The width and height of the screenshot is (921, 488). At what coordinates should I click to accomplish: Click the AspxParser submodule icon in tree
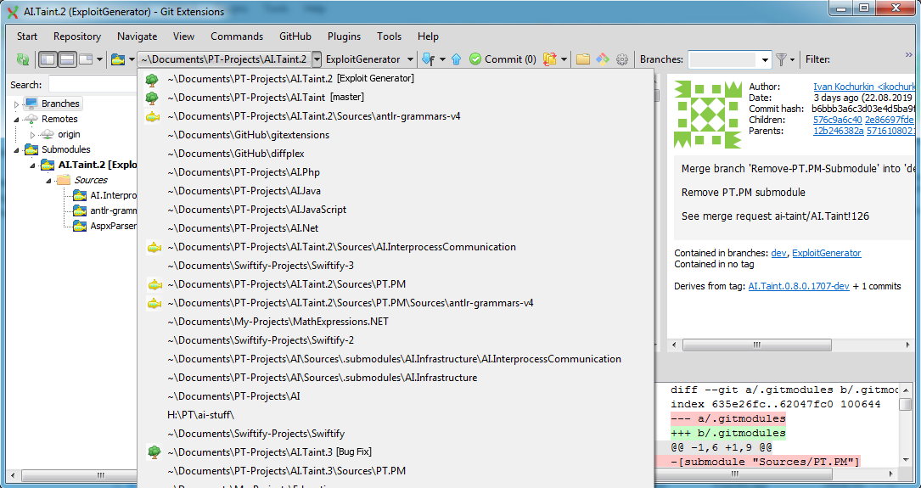[x=80, y=226]
